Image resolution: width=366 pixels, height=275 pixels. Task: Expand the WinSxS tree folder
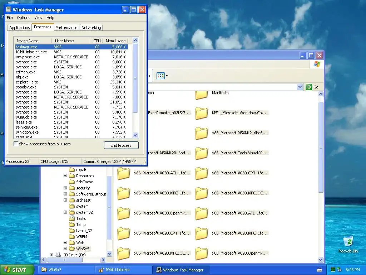[65, 249]
